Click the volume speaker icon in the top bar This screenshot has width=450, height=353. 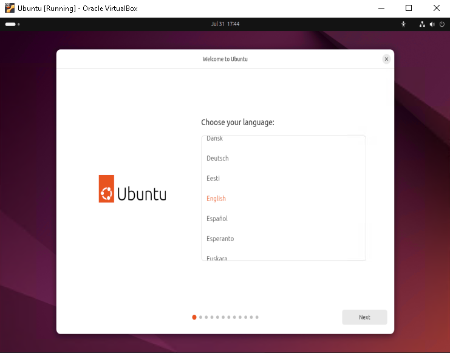(x=432, y=24)
